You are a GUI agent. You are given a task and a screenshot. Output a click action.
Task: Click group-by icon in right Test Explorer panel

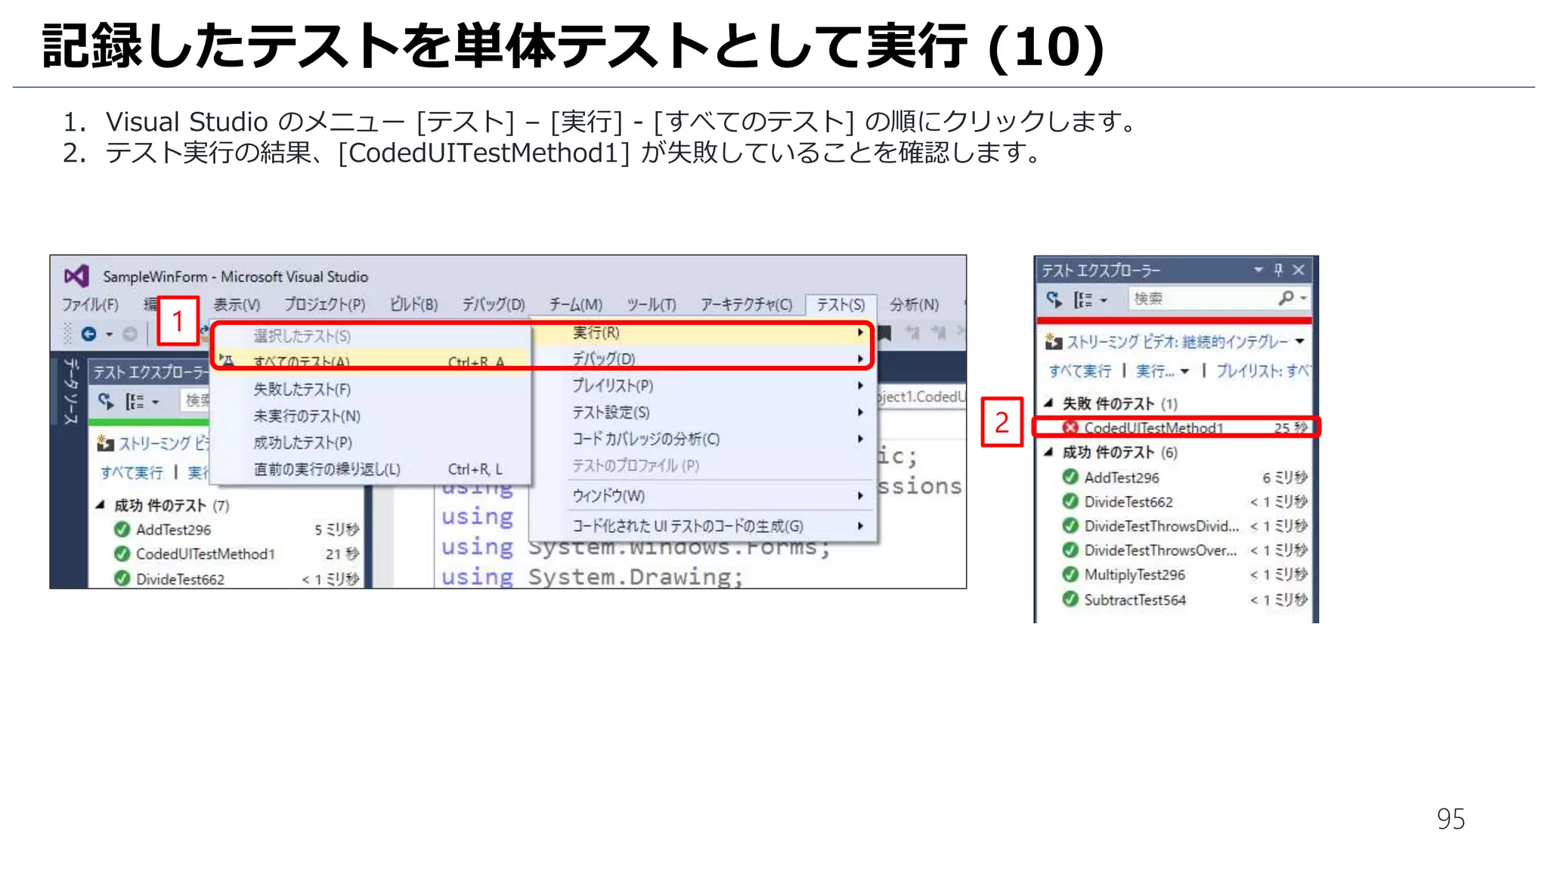tap(1083, 299)
